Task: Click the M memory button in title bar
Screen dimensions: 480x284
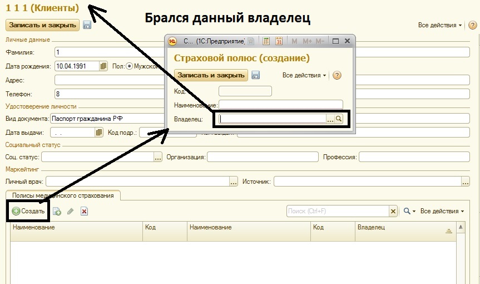Action: click(x=294, y=41)
